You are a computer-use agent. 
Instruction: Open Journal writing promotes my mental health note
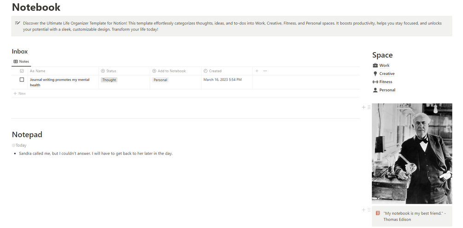59,82
